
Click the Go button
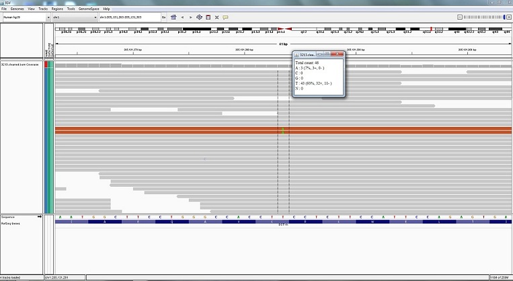pyautogui.click(x=163, y=17)
